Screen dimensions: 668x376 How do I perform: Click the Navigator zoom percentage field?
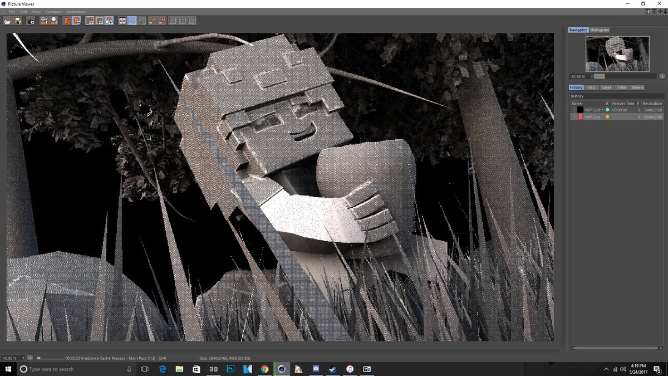coord(579,76)
